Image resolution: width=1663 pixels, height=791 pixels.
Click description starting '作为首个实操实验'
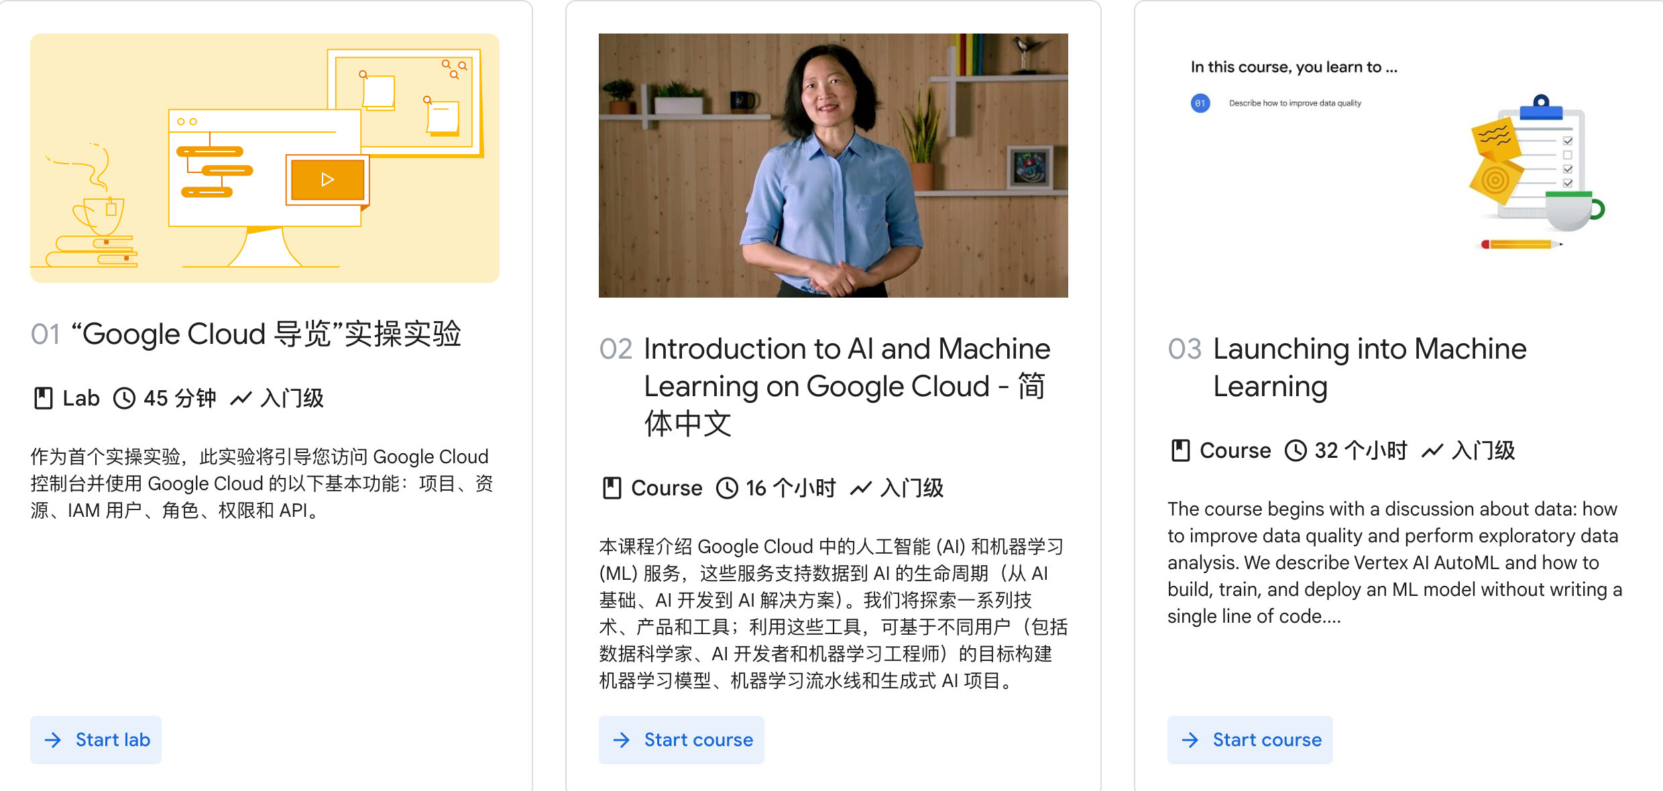(x=262, y=483)
